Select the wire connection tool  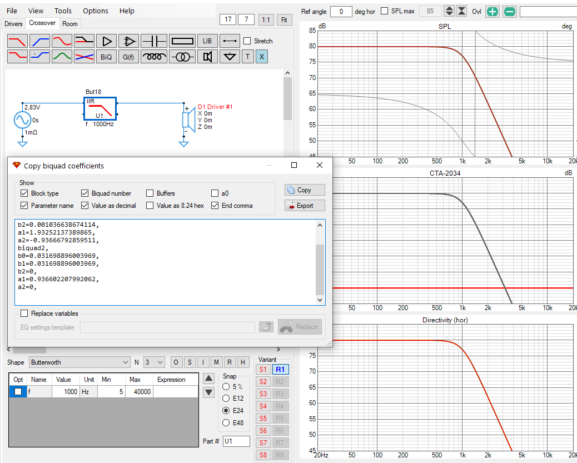click(x=230, y=41)
